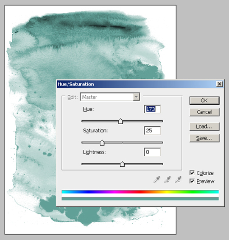Click the Save... button
The height and width of the screenshot is (240, 229).
pyautogui.click(x=204, y=138)
